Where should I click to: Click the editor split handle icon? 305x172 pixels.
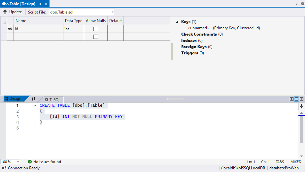301,106
